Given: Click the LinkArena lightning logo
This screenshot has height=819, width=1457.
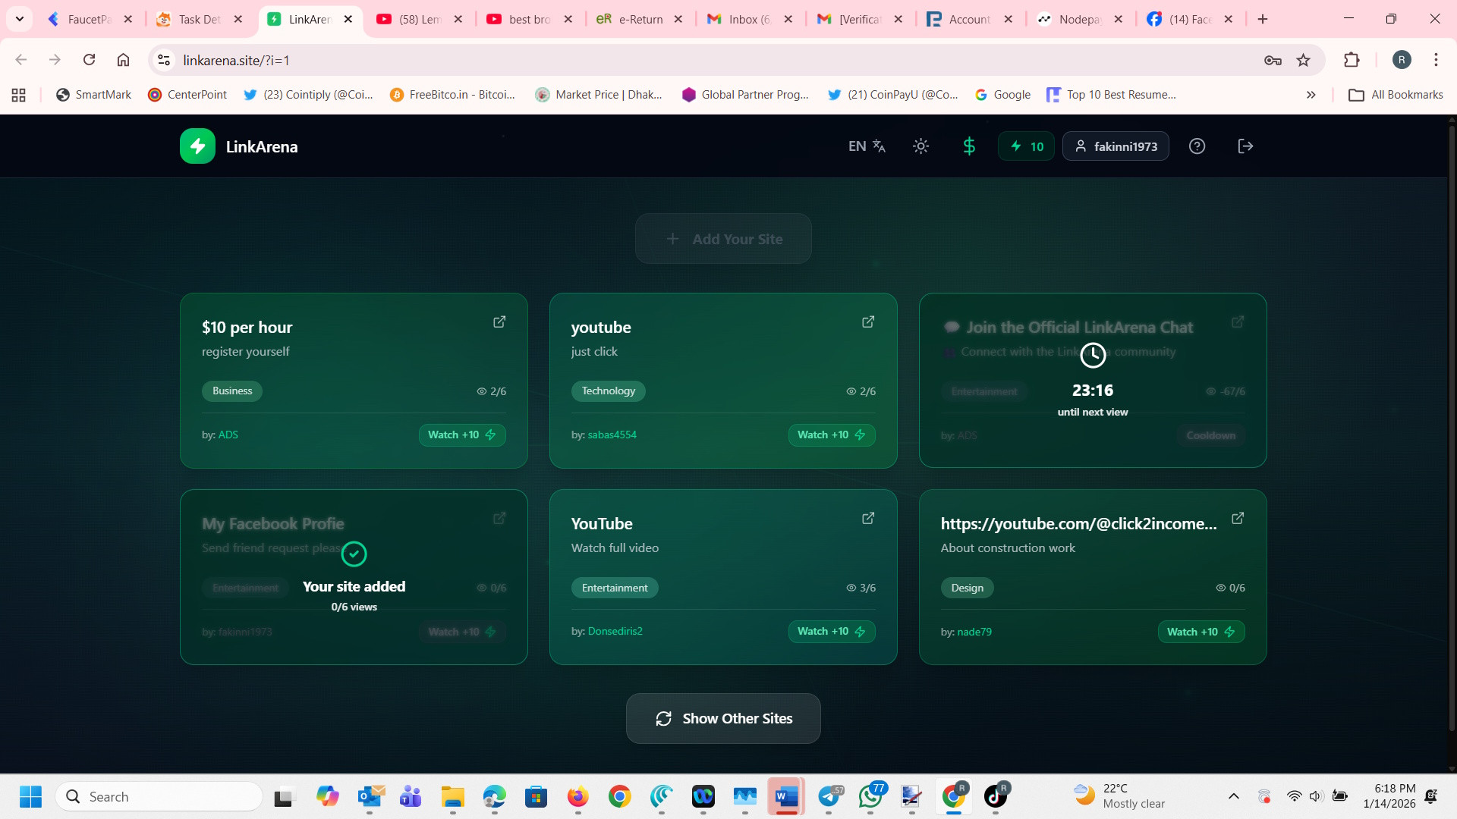Looking at the screenshot, I should click(197, 146).
